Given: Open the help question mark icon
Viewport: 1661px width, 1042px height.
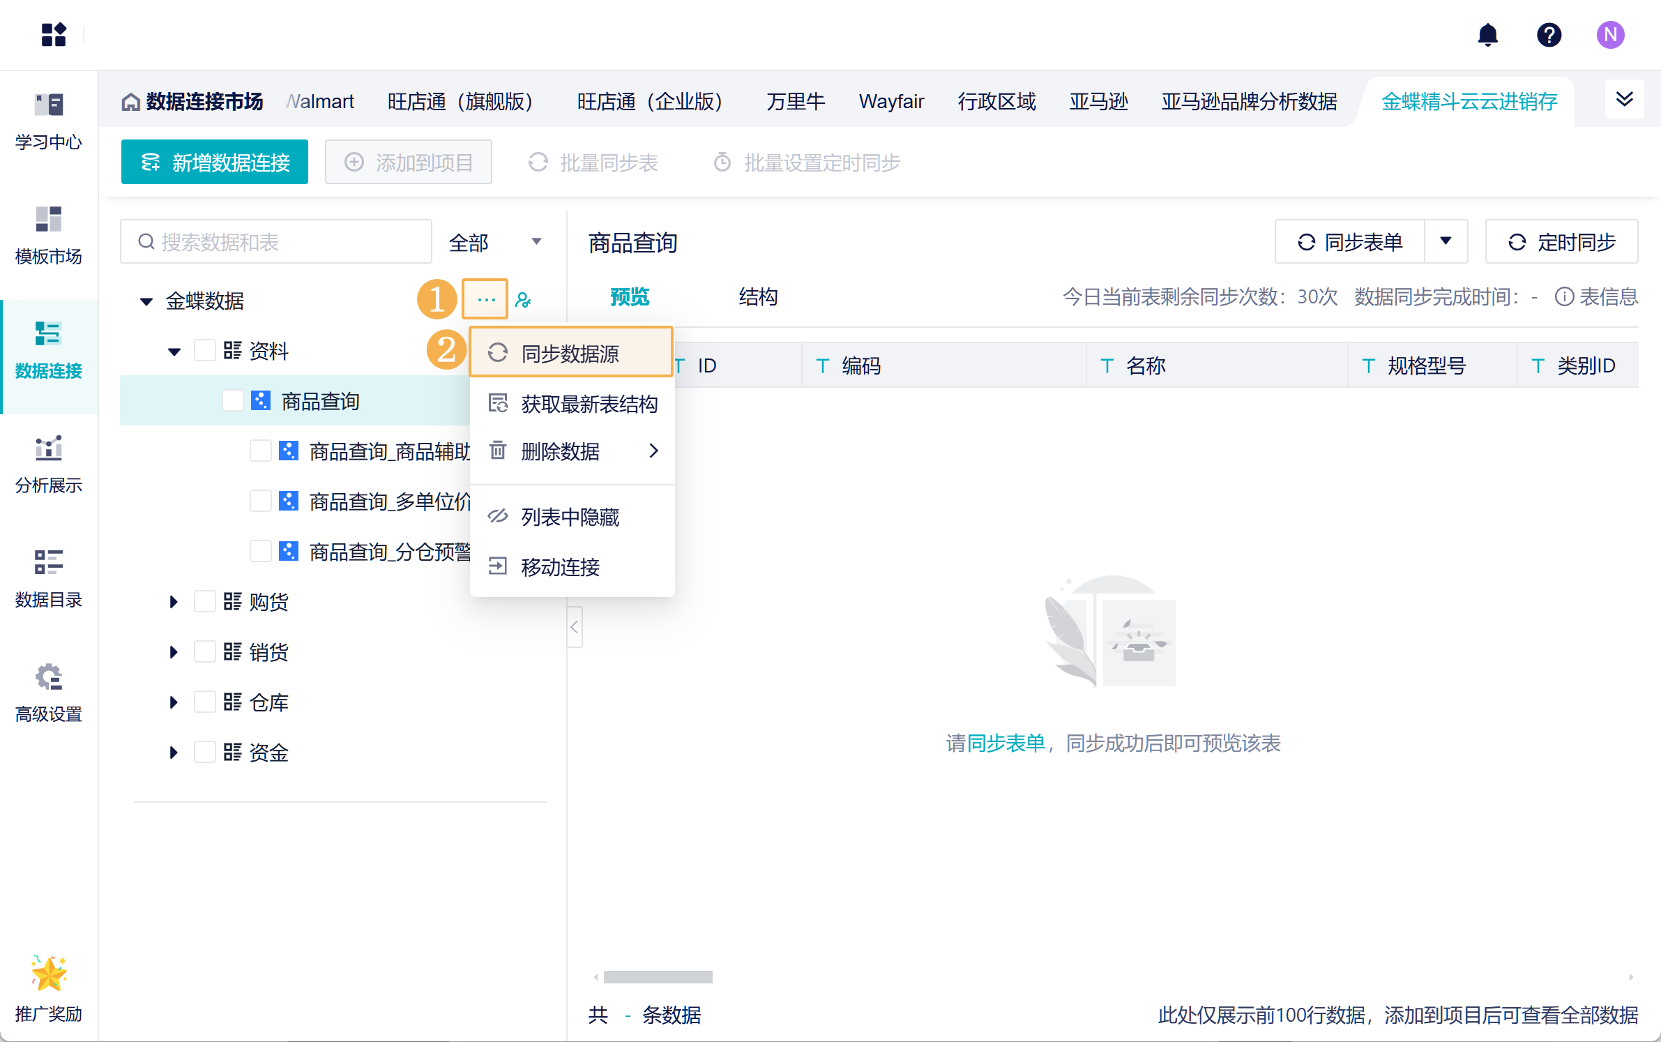Looking at the screenshot, I should point(1549,35).
